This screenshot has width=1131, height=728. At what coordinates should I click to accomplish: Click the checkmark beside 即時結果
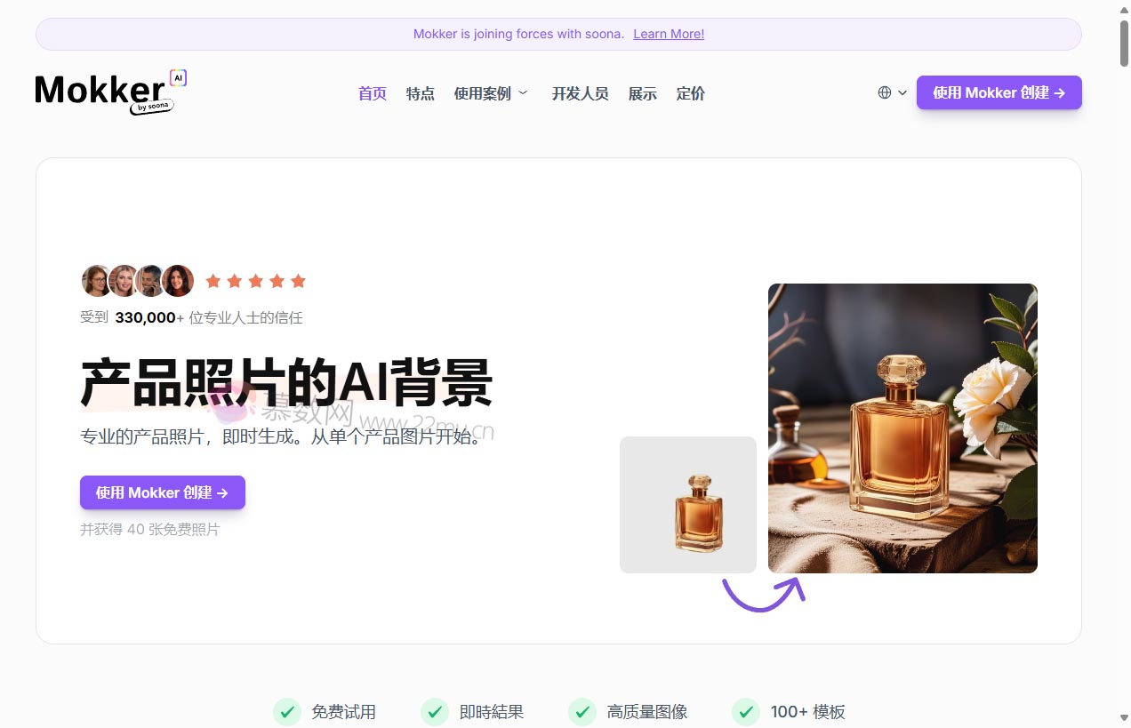coord(434,711)
